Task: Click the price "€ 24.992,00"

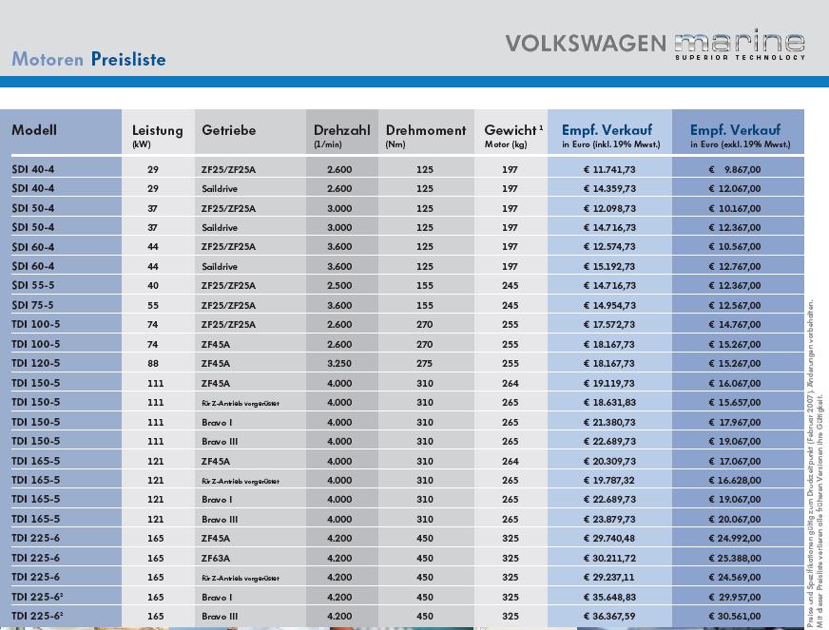Action: click(x=734, y=539)
